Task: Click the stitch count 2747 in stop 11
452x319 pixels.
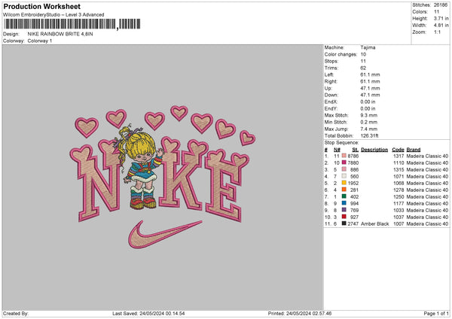Action: (353, 223)
